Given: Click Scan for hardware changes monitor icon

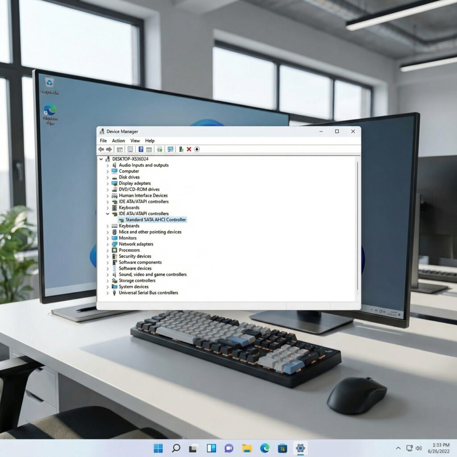Looking at the screenshot, I should pos(170,149).
